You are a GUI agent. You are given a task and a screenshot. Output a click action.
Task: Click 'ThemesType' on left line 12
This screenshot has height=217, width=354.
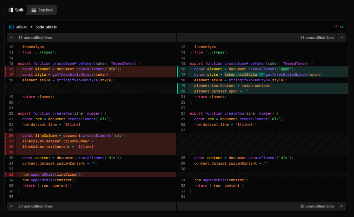point(33,47)
